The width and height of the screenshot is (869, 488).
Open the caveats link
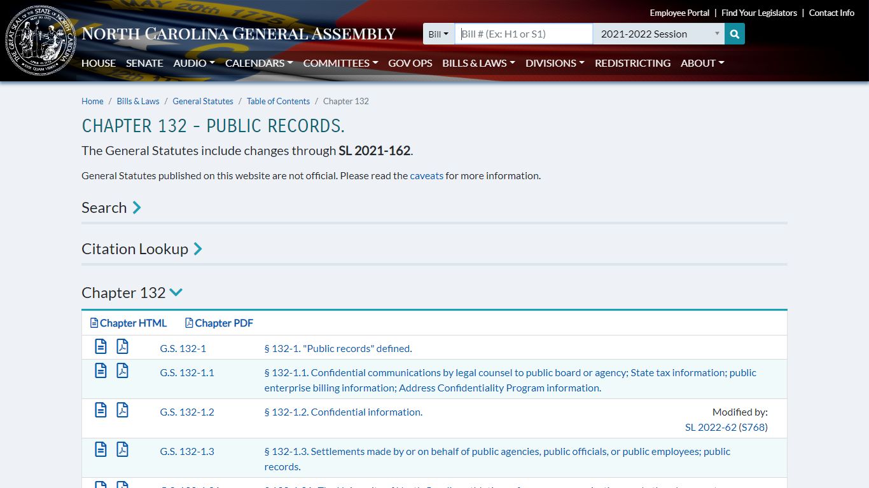coord(427,175)
